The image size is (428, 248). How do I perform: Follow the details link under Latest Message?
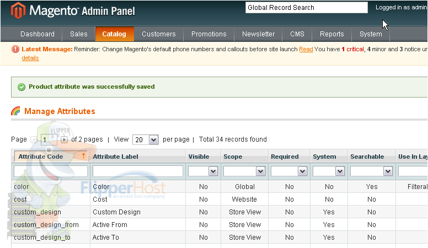point(30,58)
